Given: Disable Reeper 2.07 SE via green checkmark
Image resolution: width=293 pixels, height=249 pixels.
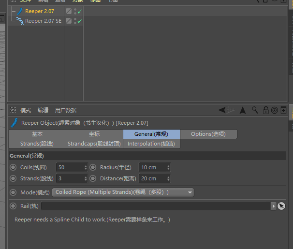Looking at the screenshot, I should 80,21.
